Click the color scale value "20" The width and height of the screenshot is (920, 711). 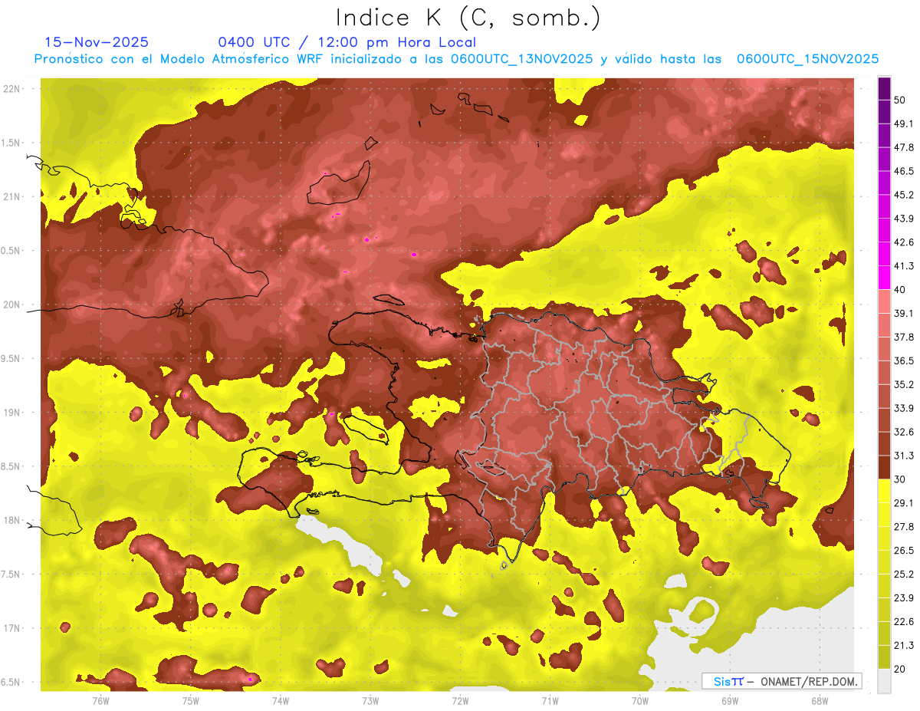901,670
